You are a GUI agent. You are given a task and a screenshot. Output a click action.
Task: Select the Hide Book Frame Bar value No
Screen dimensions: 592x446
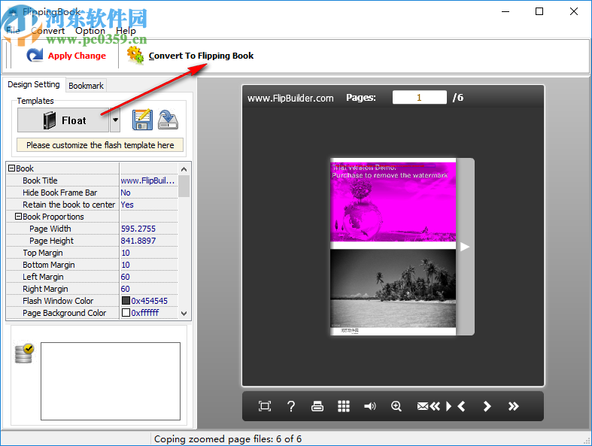(148, 193)
